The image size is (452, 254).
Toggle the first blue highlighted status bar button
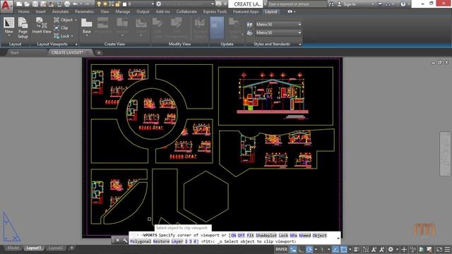click(x=293, y=249)
